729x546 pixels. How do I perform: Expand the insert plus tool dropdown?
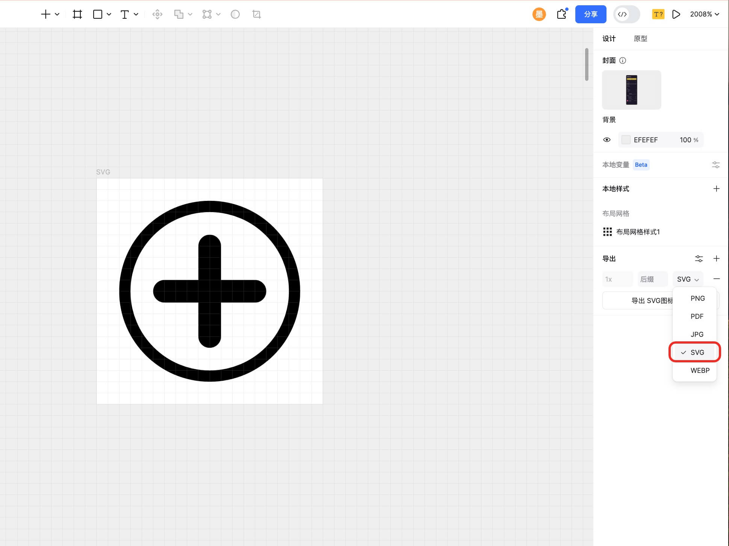pos(57,14)
